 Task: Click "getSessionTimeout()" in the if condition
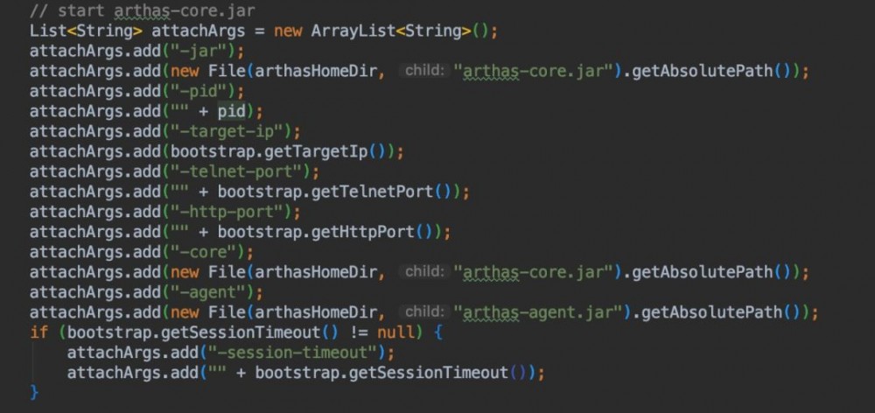tap(249, 332)
